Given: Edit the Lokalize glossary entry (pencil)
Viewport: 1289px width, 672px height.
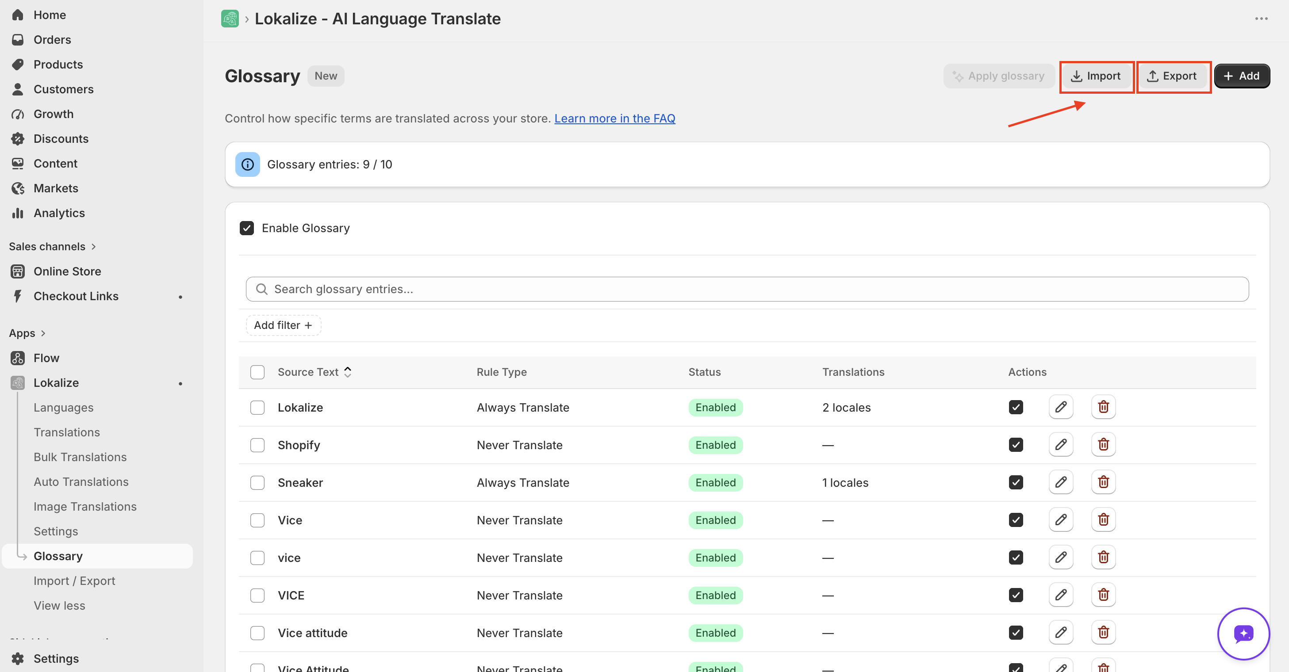Looking at the screenshot, I should point(1061,407).
